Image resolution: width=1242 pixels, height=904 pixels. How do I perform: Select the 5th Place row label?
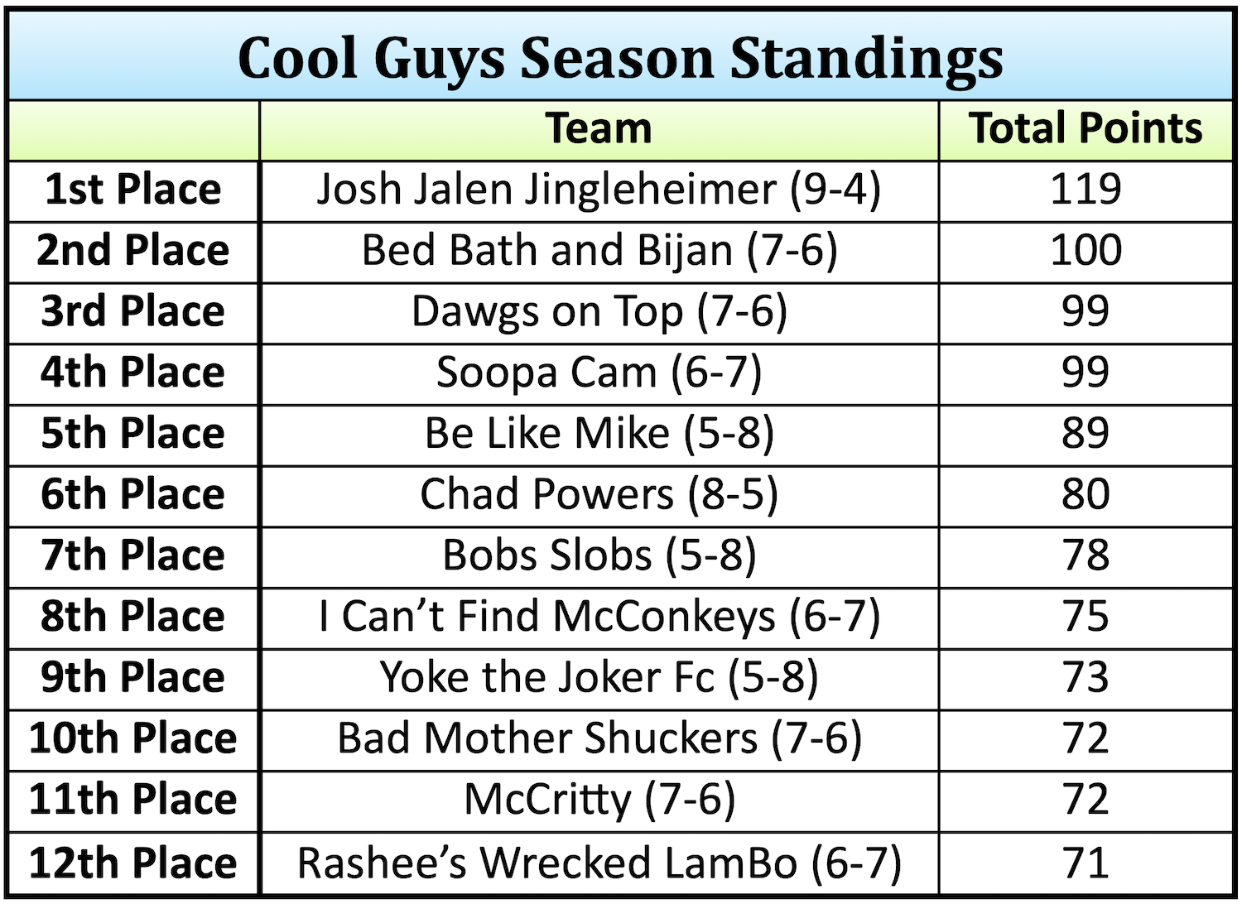(133, 434)
